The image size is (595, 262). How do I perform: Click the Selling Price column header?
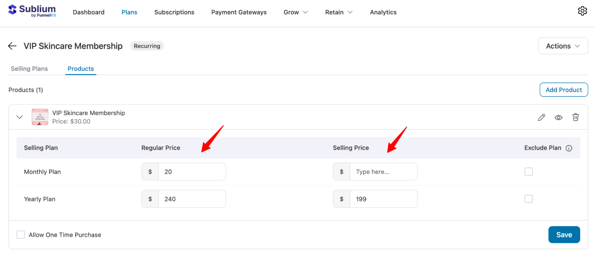(351, 148)
